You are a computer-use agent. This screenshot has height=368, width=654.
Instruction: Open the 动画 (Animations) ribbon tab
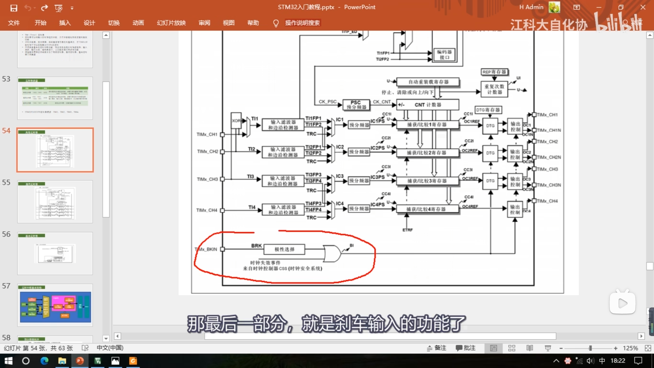138,23
